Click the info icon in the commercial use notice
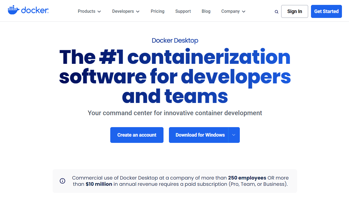 click(62, 181)
